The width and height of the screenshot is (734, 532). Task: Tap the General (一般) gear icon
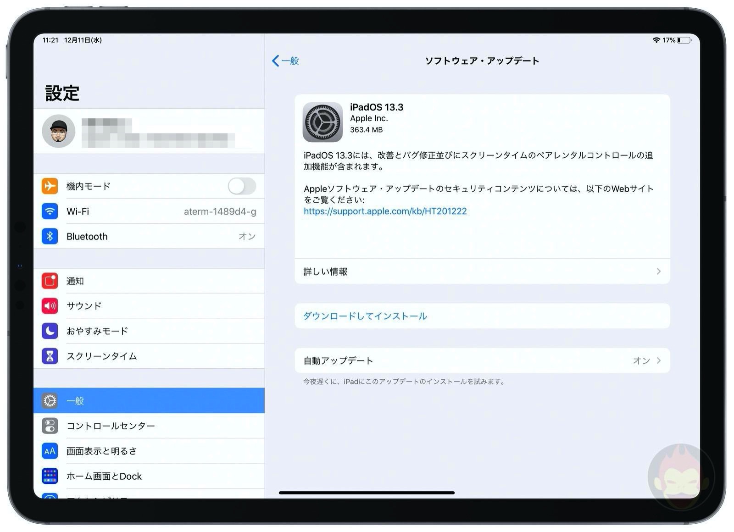coord(50,401)
